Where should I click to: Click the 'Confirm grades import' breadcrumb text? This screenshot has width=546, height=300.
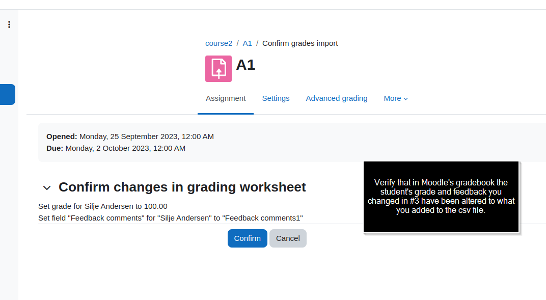pyautogui.click(x=300, y=43)
